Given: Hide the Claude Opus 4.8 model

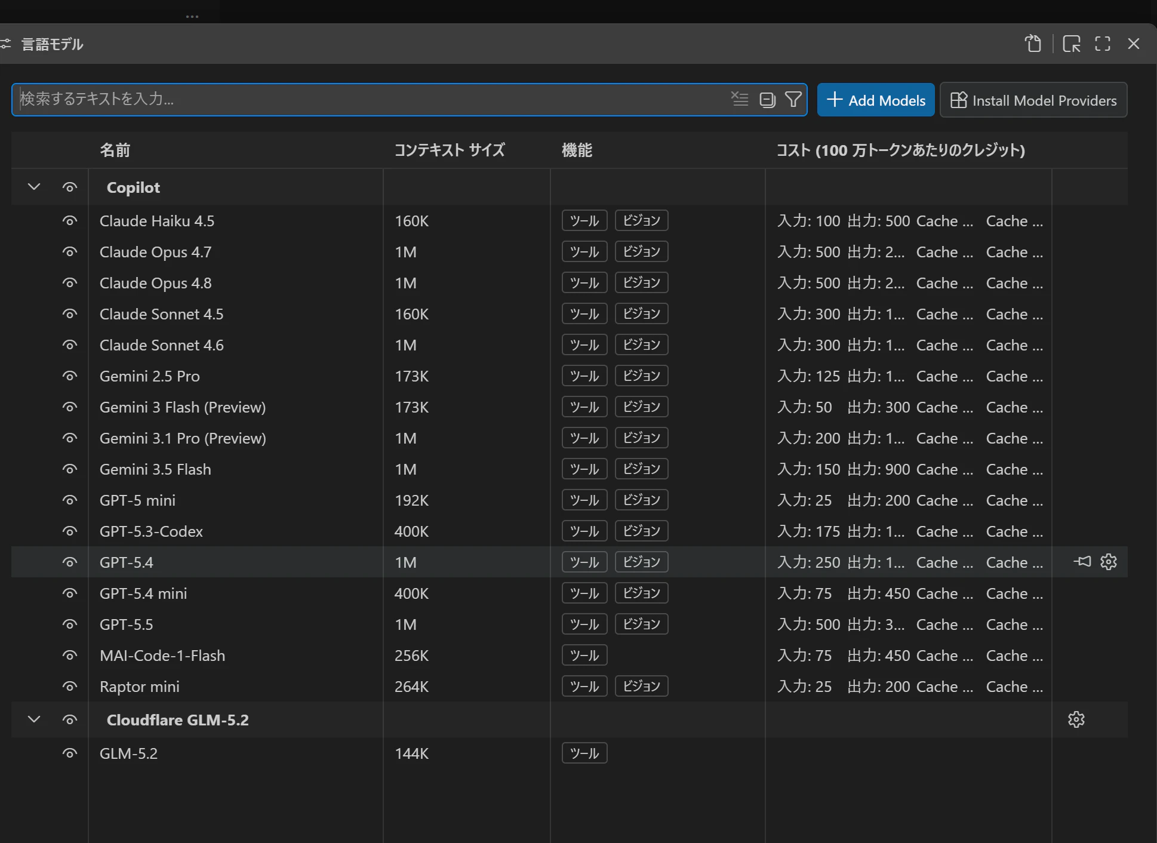Looking at the screenshot, I should click(x=70, y=283).
